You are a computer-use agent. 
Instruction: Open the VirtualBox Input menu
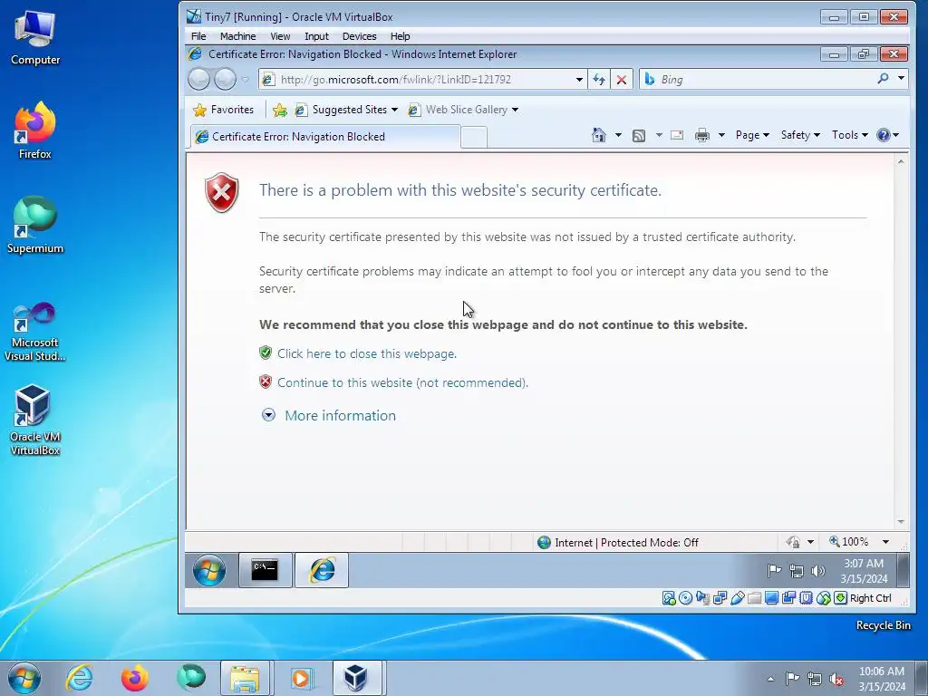316,36
